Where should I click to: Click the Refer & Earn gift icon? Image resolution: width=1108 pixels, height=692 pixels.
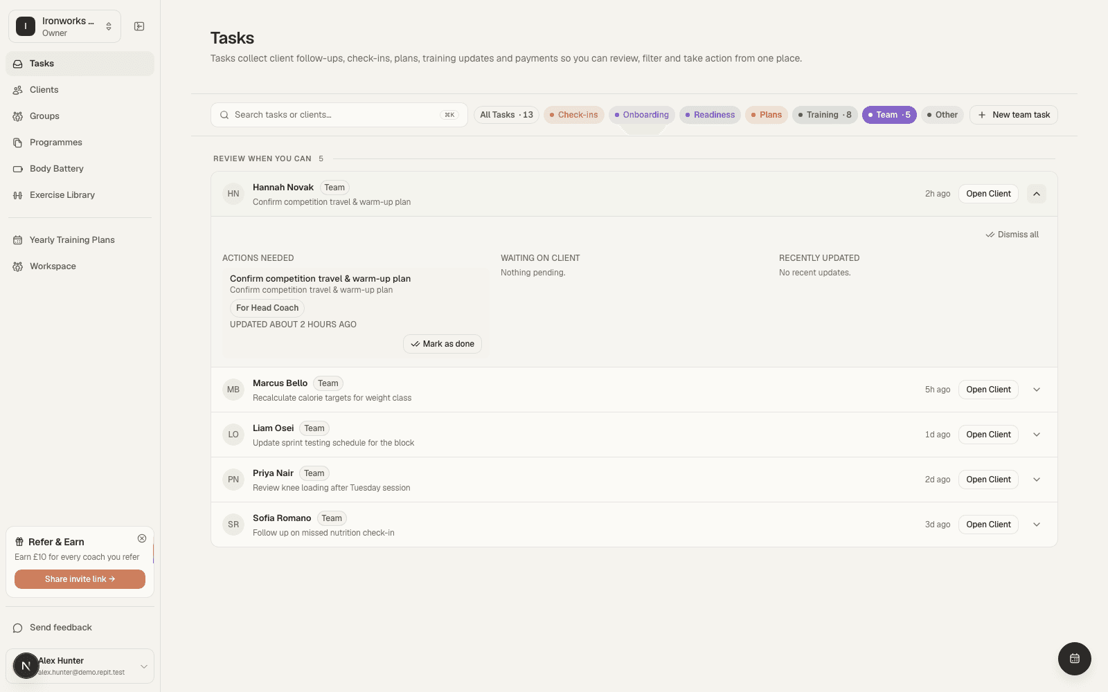coord(19,542)
